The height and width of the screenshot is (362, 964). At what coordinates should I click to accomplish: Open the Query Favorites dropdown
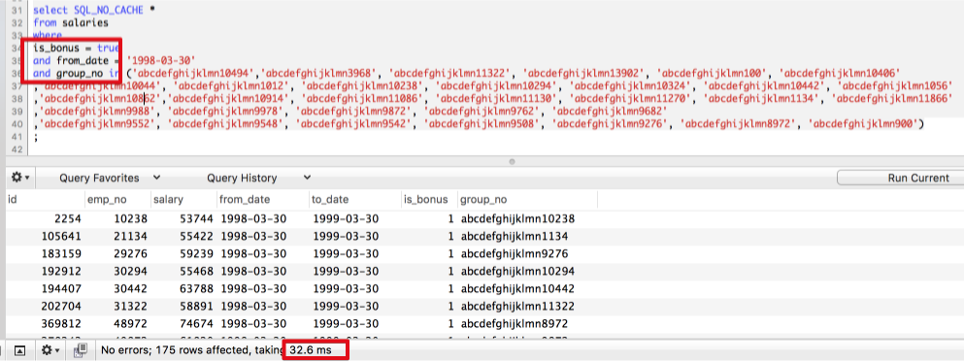tap(110, 178)
